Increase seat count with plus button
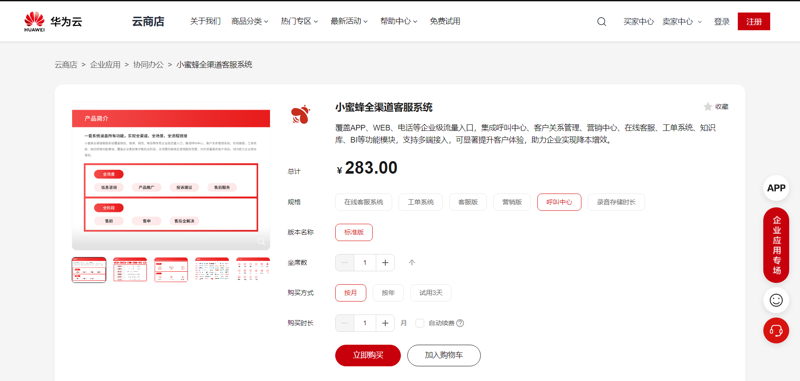Viewport: 800px width, 381px height. pos(385,263)
